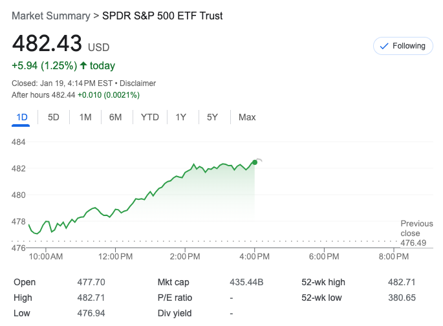Click the Previous close label on chart

[x=416, y=228]
